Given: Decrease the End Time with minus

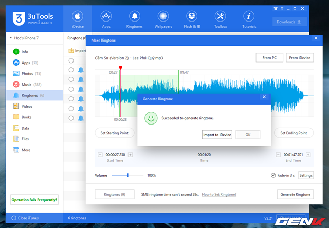Looking at the screenshot, I should pos(278,155).
